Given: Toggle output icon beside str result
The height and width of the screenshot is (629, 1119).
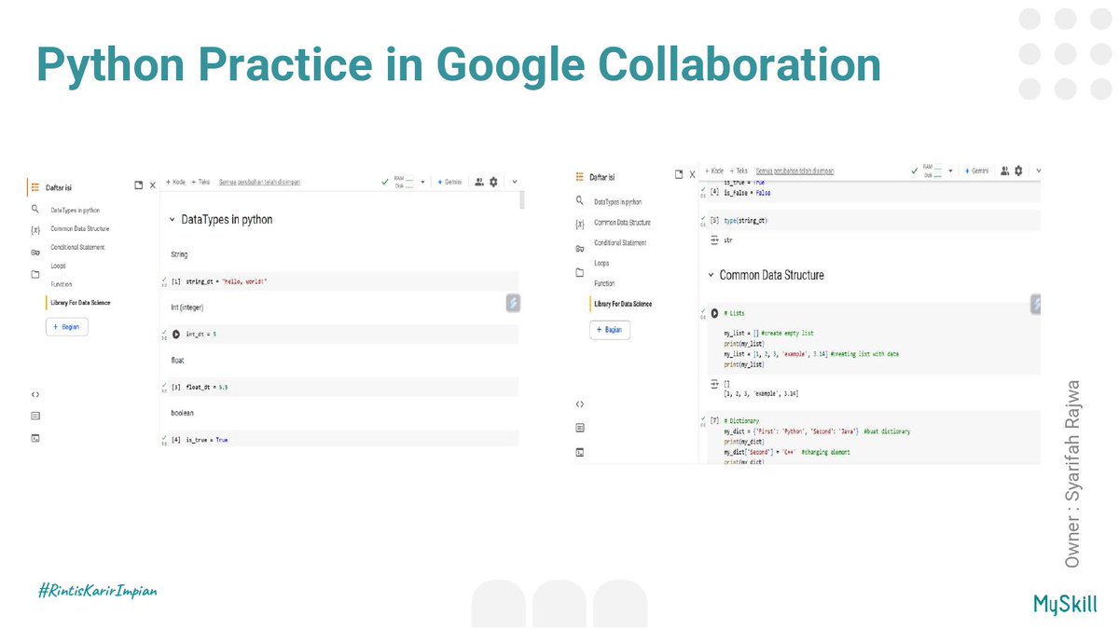Looking at the screenshot, I should click(715, 240).
